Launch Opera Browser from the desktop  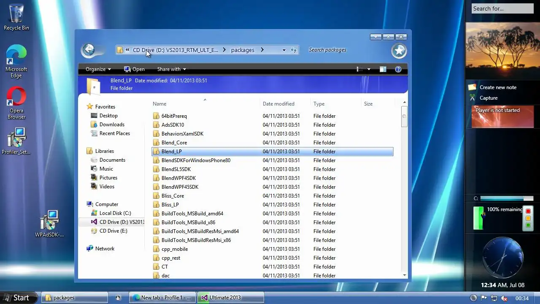[16, 103]
